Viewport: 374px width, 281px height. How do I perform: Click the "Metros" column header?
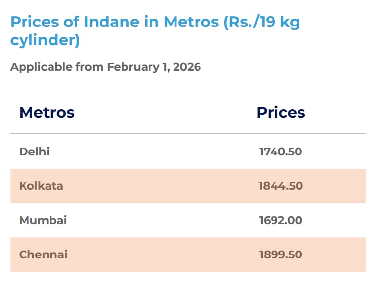pos(47,112)
